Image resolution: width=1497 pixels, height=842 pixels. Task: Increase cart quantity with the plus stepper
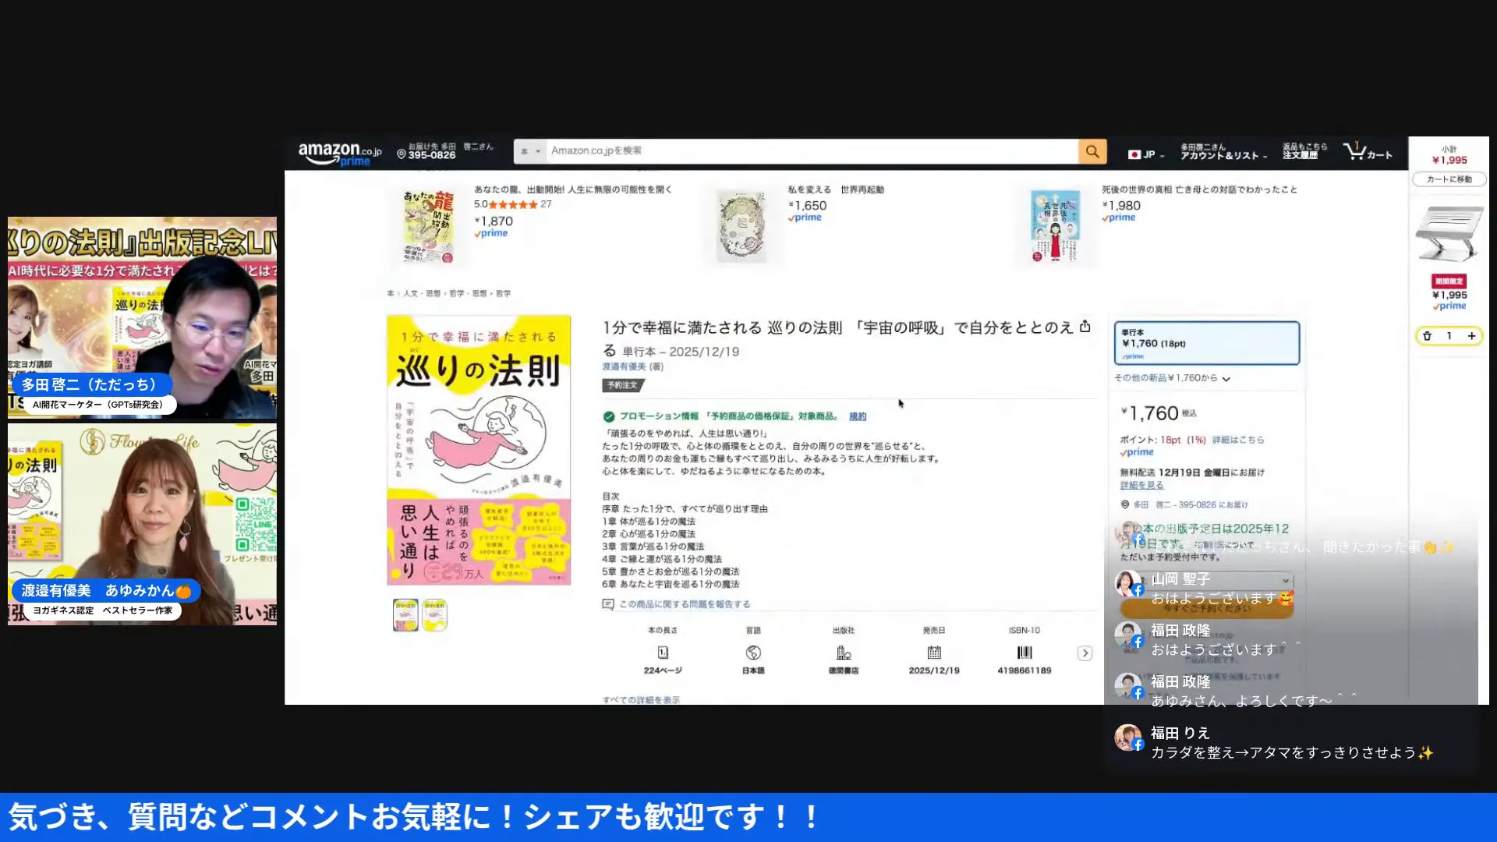[1472, 336]
